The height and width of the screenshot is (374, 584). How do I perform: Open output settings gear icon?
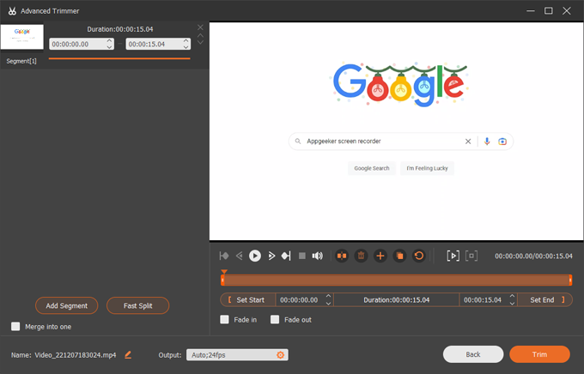tap(280, 354)
